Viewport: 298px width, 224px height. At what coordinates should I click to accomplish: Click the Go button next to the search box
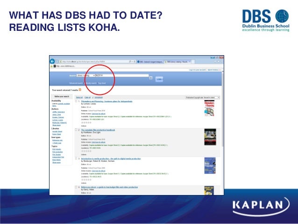click(151, 78)
